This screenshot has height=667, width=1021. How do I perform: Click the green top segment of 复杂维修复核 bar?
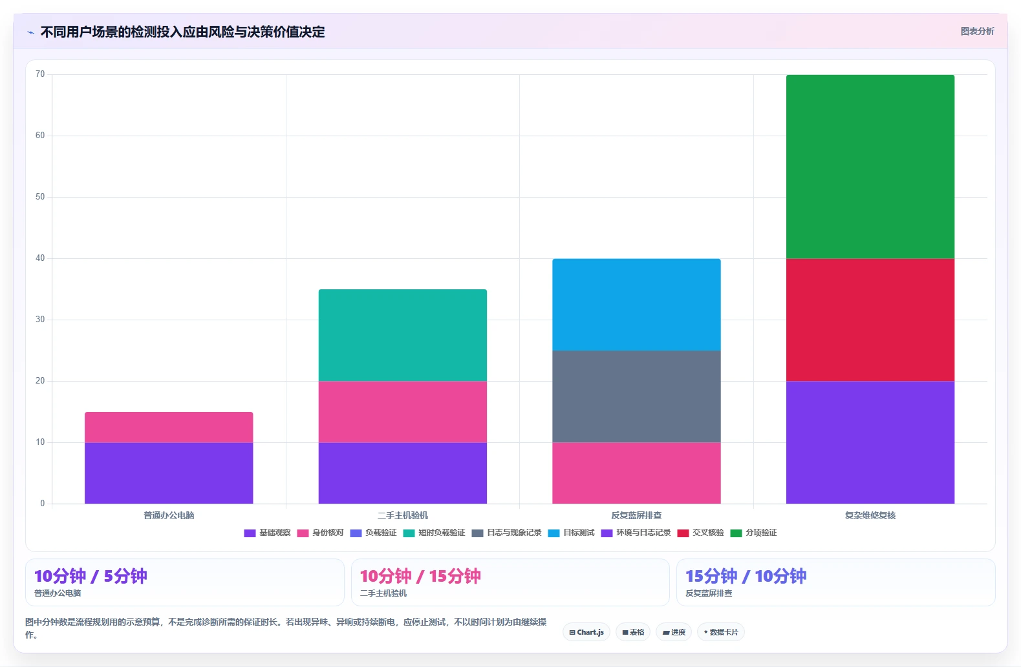[x=870, y=167]
